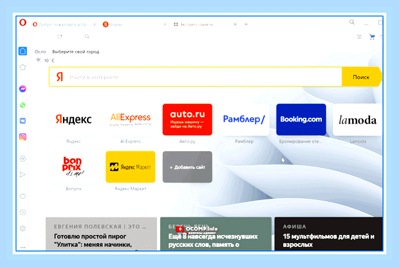Viewport: 399px width, 267px height.
Task: Close the Яндекс tab
Action: [165, 24]
